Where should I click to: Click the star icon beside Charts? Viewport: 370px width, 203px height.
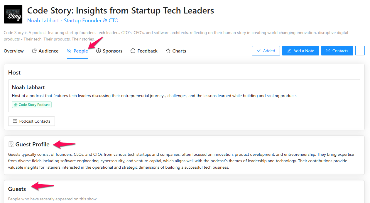(168, 51)
